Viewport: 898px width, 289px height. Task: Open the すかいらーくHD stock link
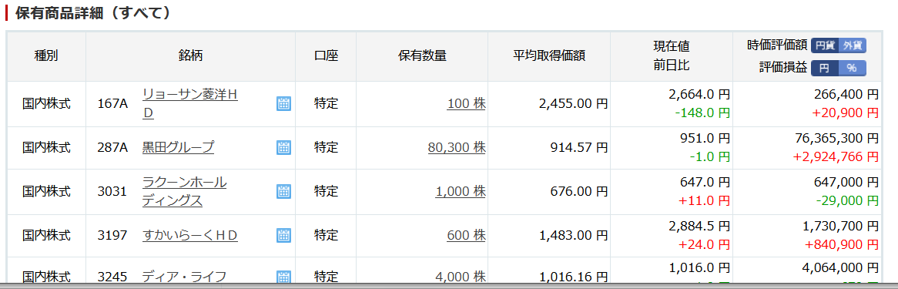coord(189,235)
